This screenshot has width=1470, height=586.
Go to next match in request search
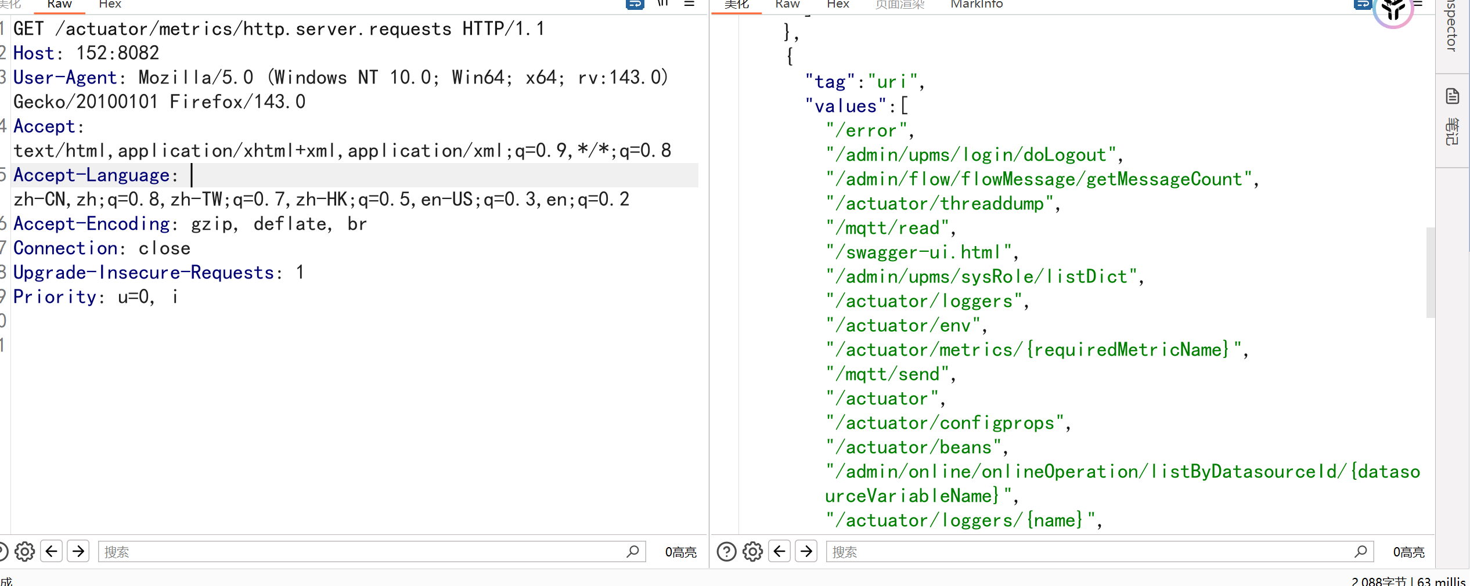click(78, 551)
